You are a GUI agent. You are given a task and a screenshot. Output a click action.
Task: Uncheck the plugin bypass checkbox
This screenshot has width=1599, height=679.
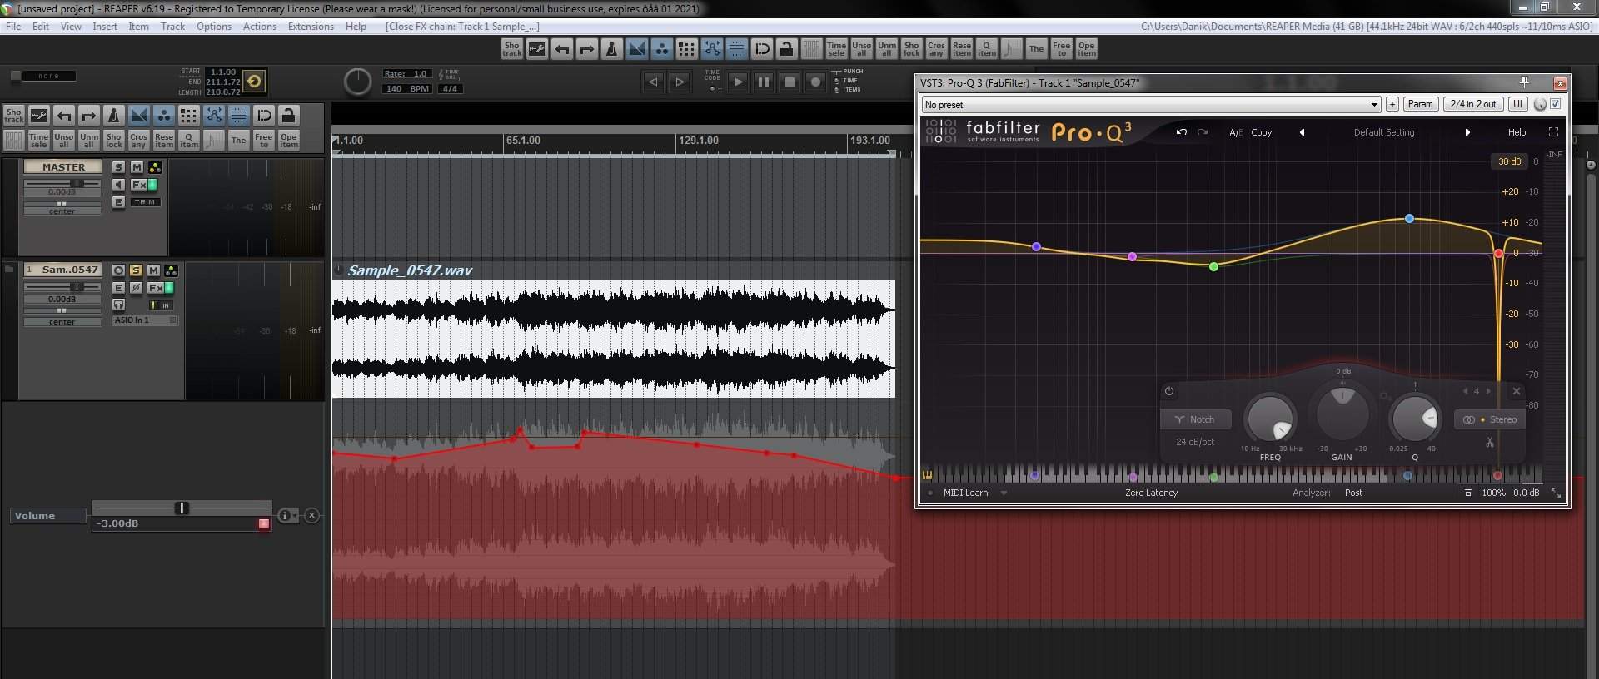coord(1555,104)
